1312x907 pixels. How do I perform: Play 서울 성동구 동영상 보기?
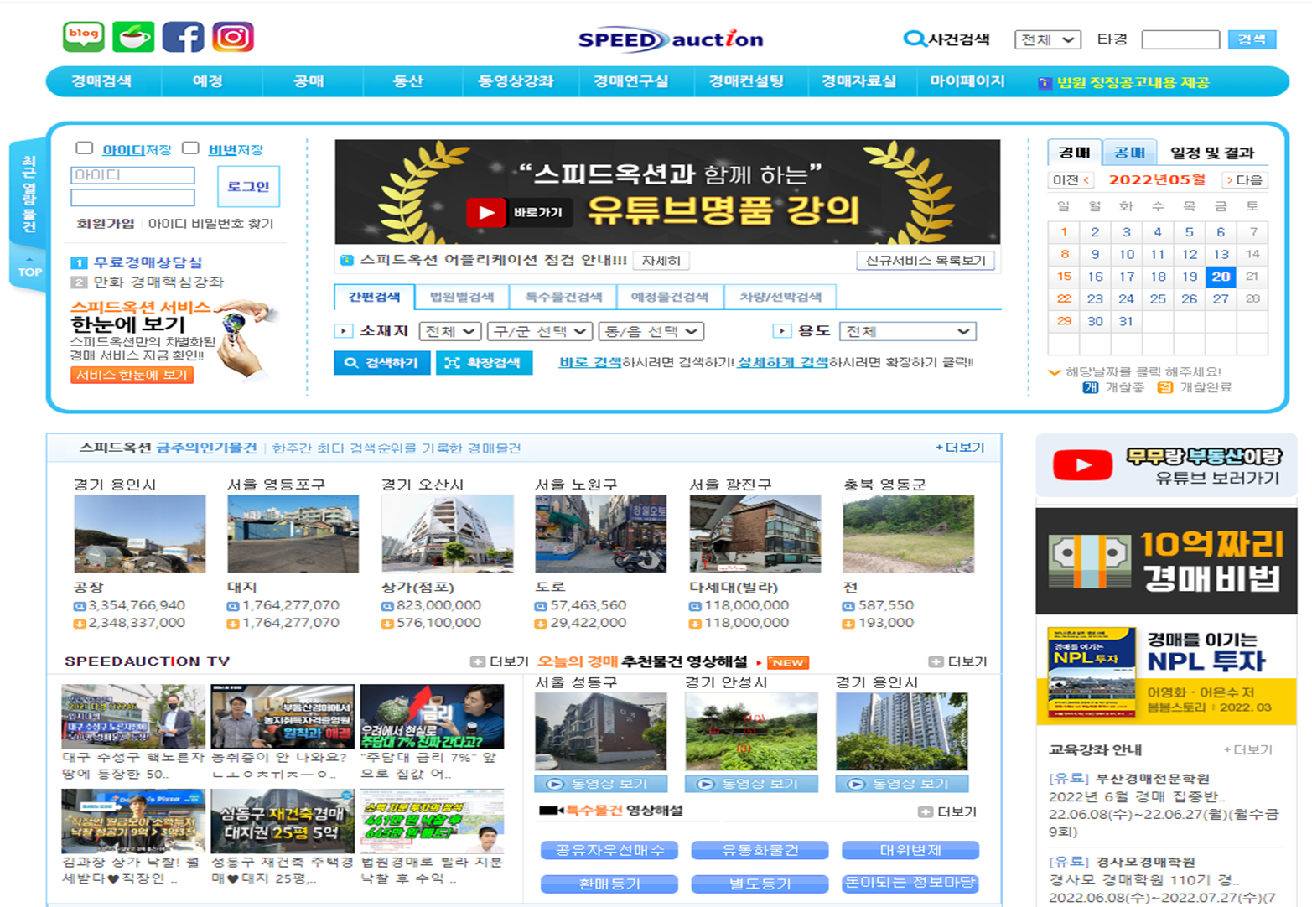(x=601, y=784)
